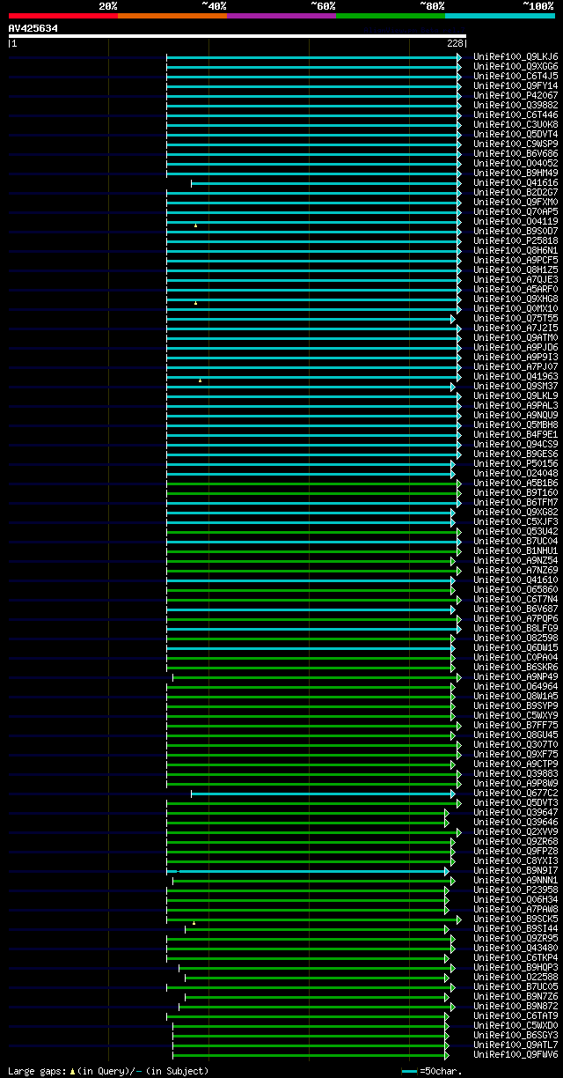This screenshot has width=563, height=1078.
Task: Select the UniRef100_Q41610 label
Action: [x=515, y=580]
